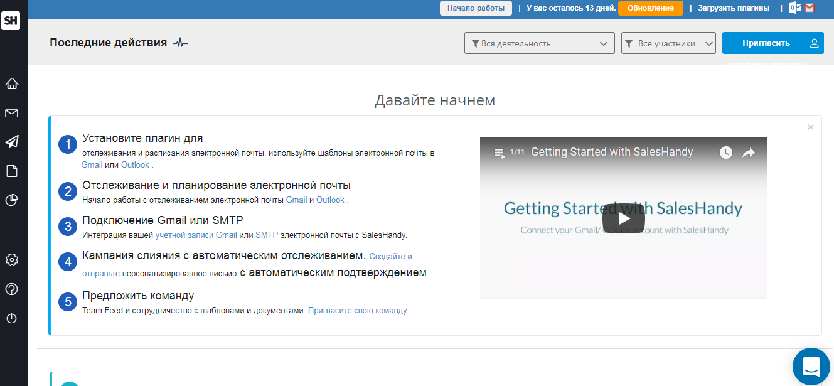Open the settings gear in the sidebar
The height and width of the screenshot is (386, 834).
coord(11,260)
